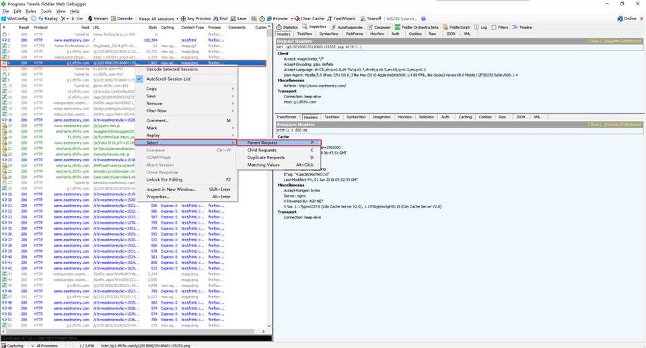Viewport: 646px width, 348px height.
Task: Open the Keep: All sessions dropdown
Action: click(x=158, y=19)
